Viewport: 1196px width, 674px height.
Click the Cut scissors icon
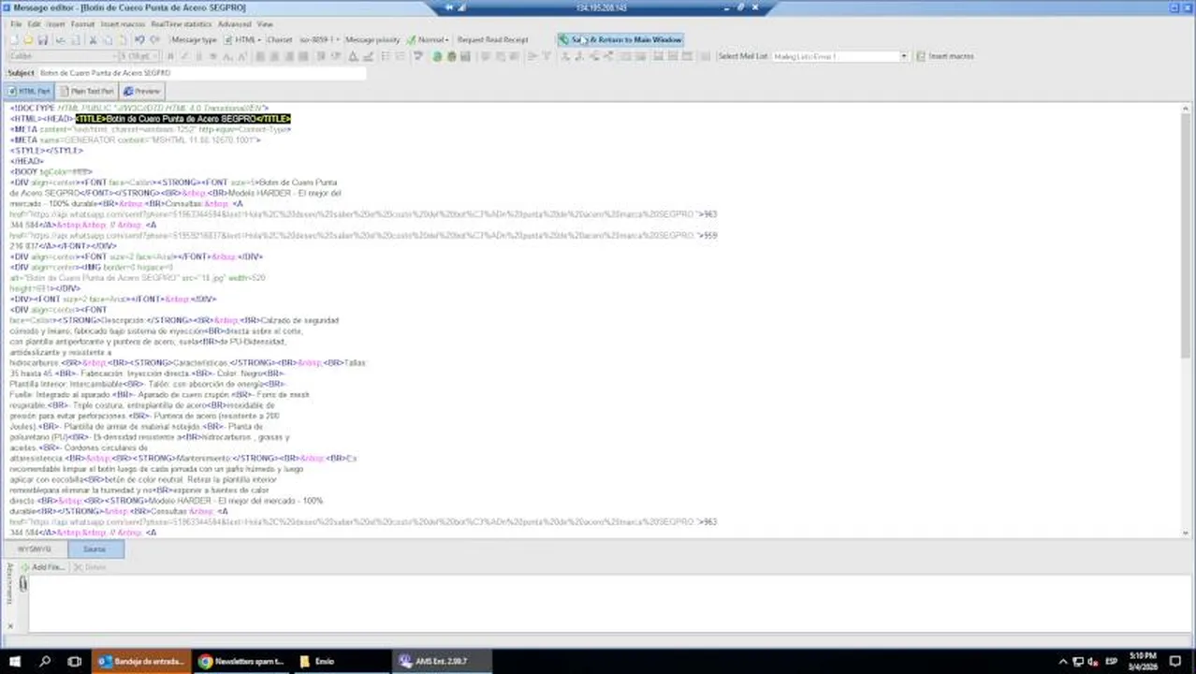[93, 40]
